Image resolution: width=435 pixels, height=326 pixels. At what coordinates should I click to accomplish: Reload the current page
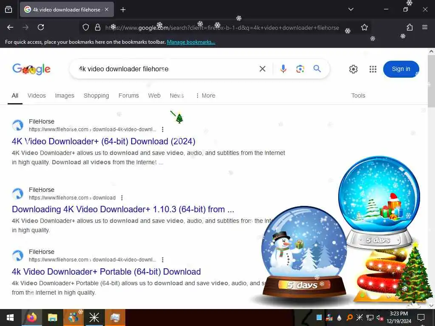[41, 27]
